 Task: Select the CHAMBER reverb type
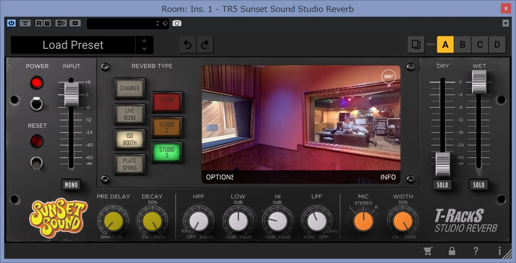130,88
